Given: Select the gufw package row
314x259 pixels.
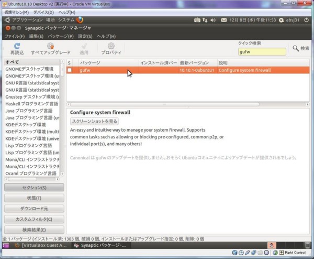Looking at the screenshot, I should pyautogui.click(x=188, y=70).
